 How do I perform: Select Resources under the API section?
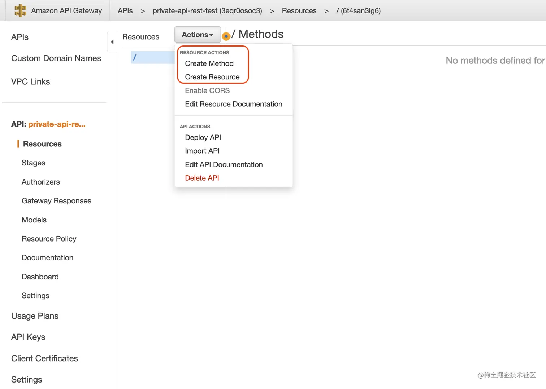click(x=42, y=144)
